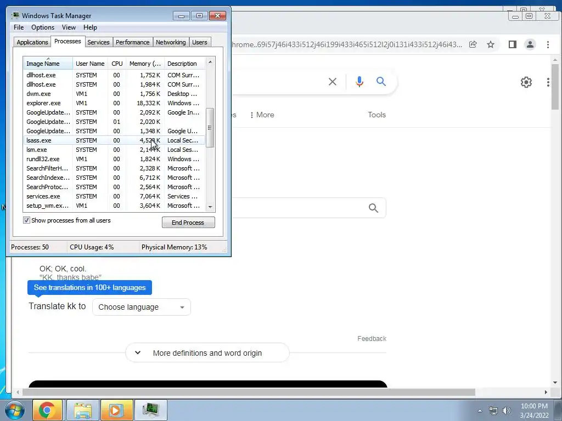Clear the Google search box with the X icon

(x=332, y=82)
